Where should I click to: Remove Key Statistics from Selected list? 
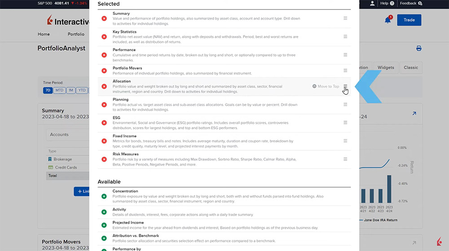click(x=104, y=37)
